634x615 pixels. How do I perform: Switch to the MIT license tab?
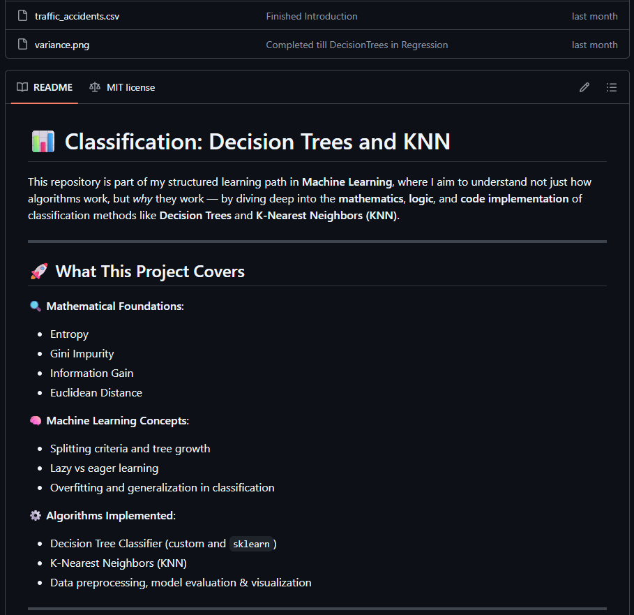click(x=122, y=87)
